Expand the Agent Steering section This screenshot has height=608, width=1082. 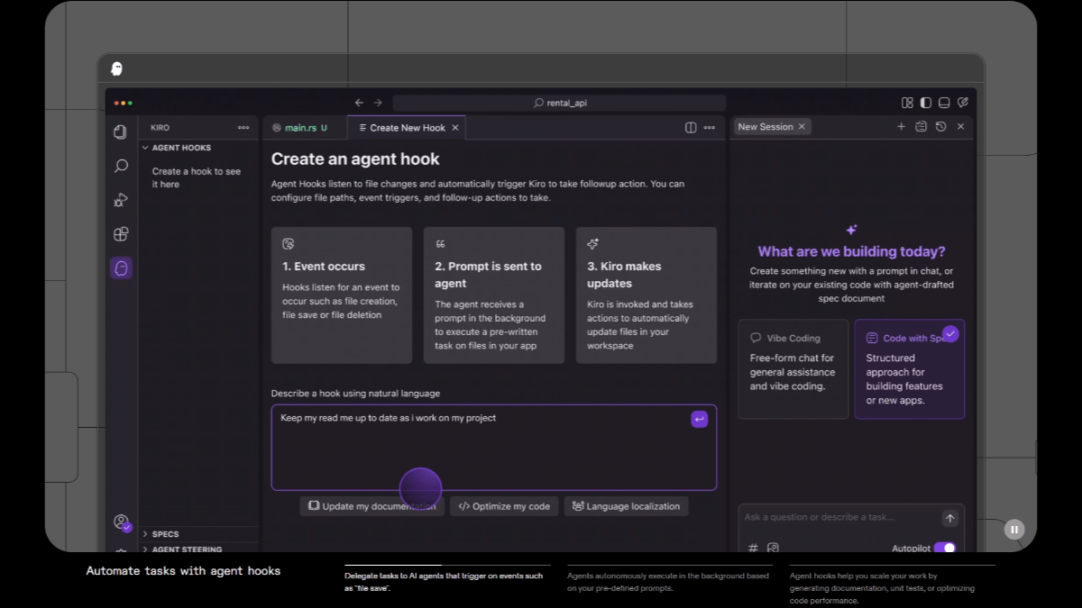186,549
